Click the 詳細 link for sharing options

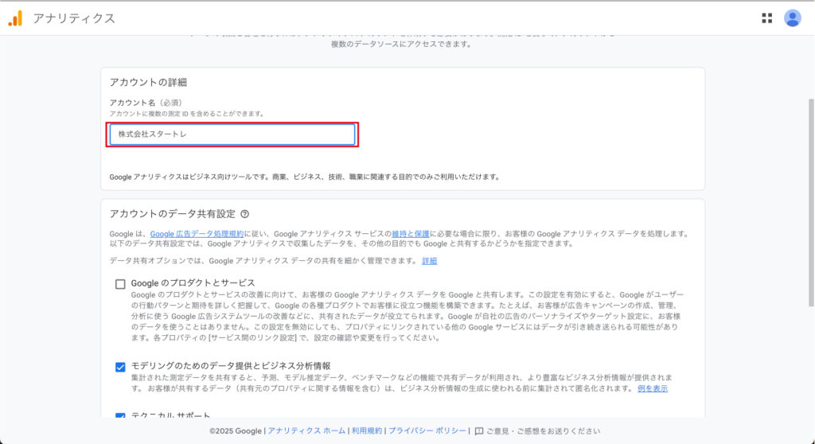[429, 261]
